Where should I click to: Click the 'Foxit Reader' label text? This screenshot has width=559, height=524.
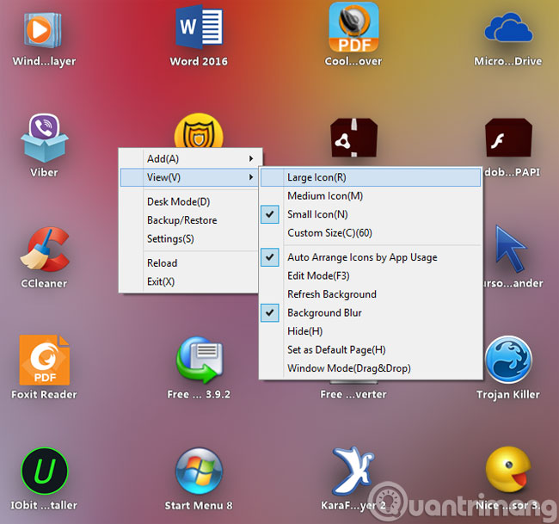[44, 395]
